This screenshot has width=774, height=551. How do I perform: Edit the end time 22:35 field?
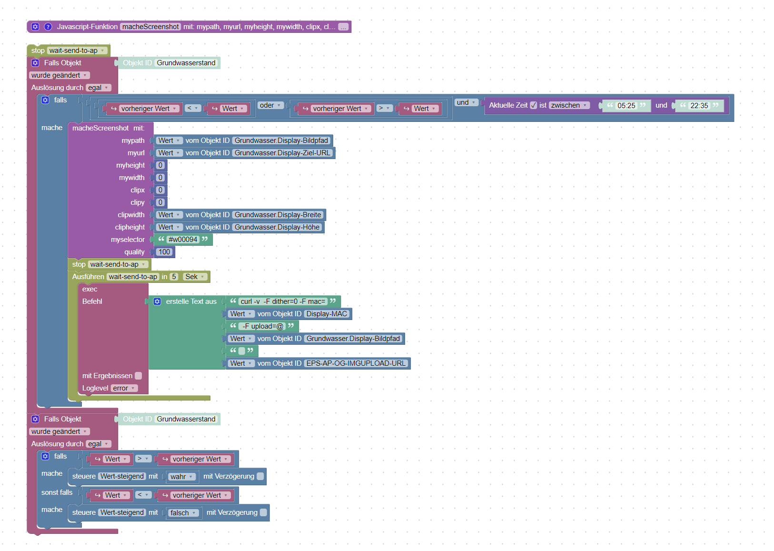click(x=699, y=106)
